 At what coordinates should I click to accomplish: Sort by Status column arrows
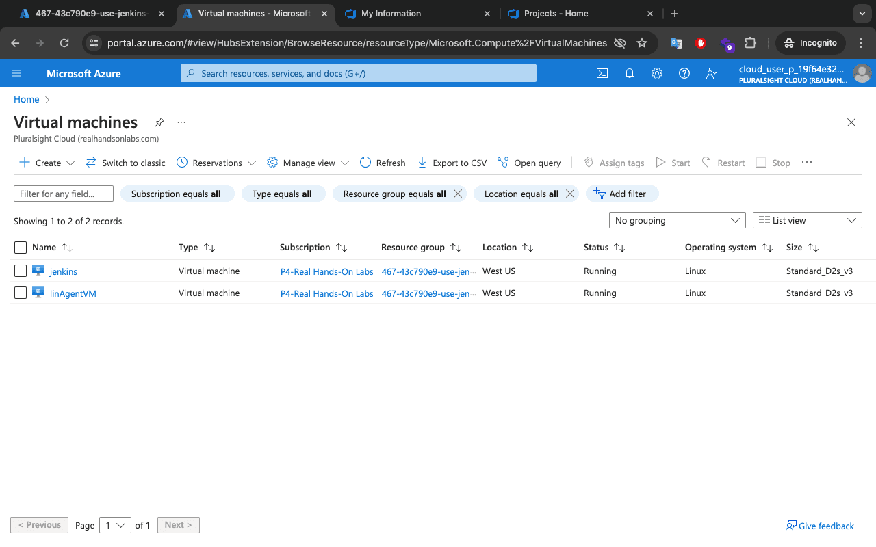click(x=619, y=248)
